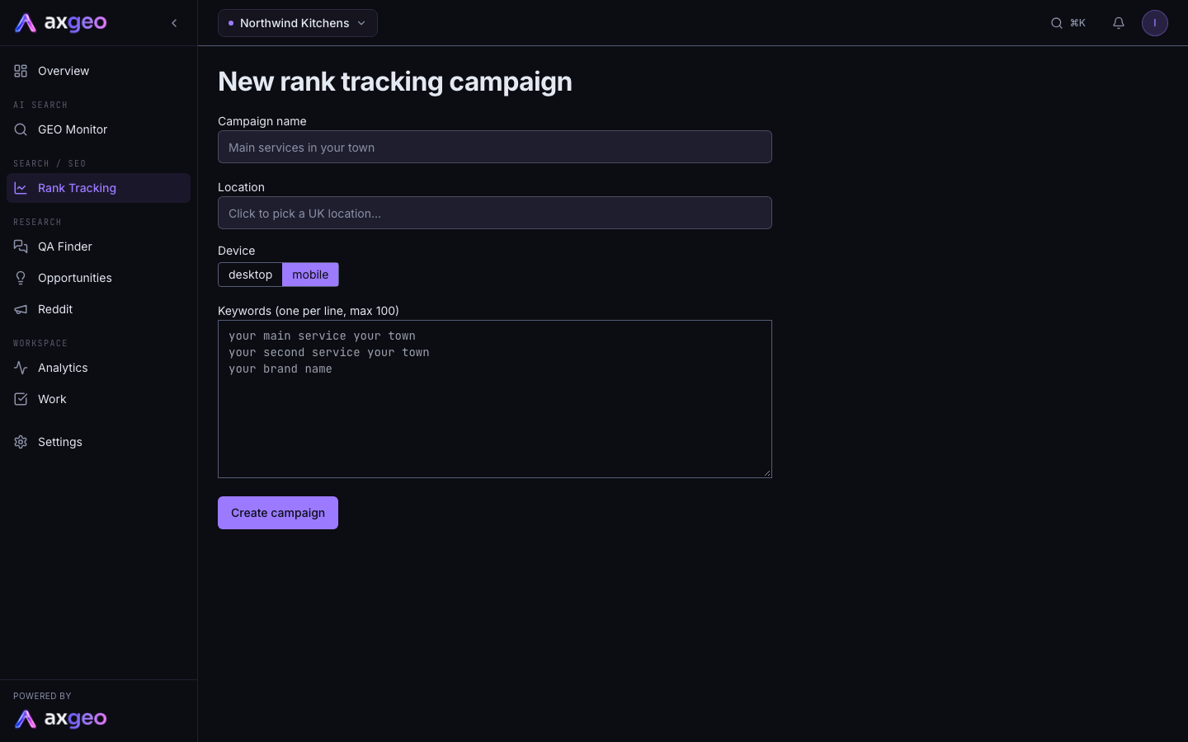Click the Opportunities lightbulb icon

coord(21,278)
